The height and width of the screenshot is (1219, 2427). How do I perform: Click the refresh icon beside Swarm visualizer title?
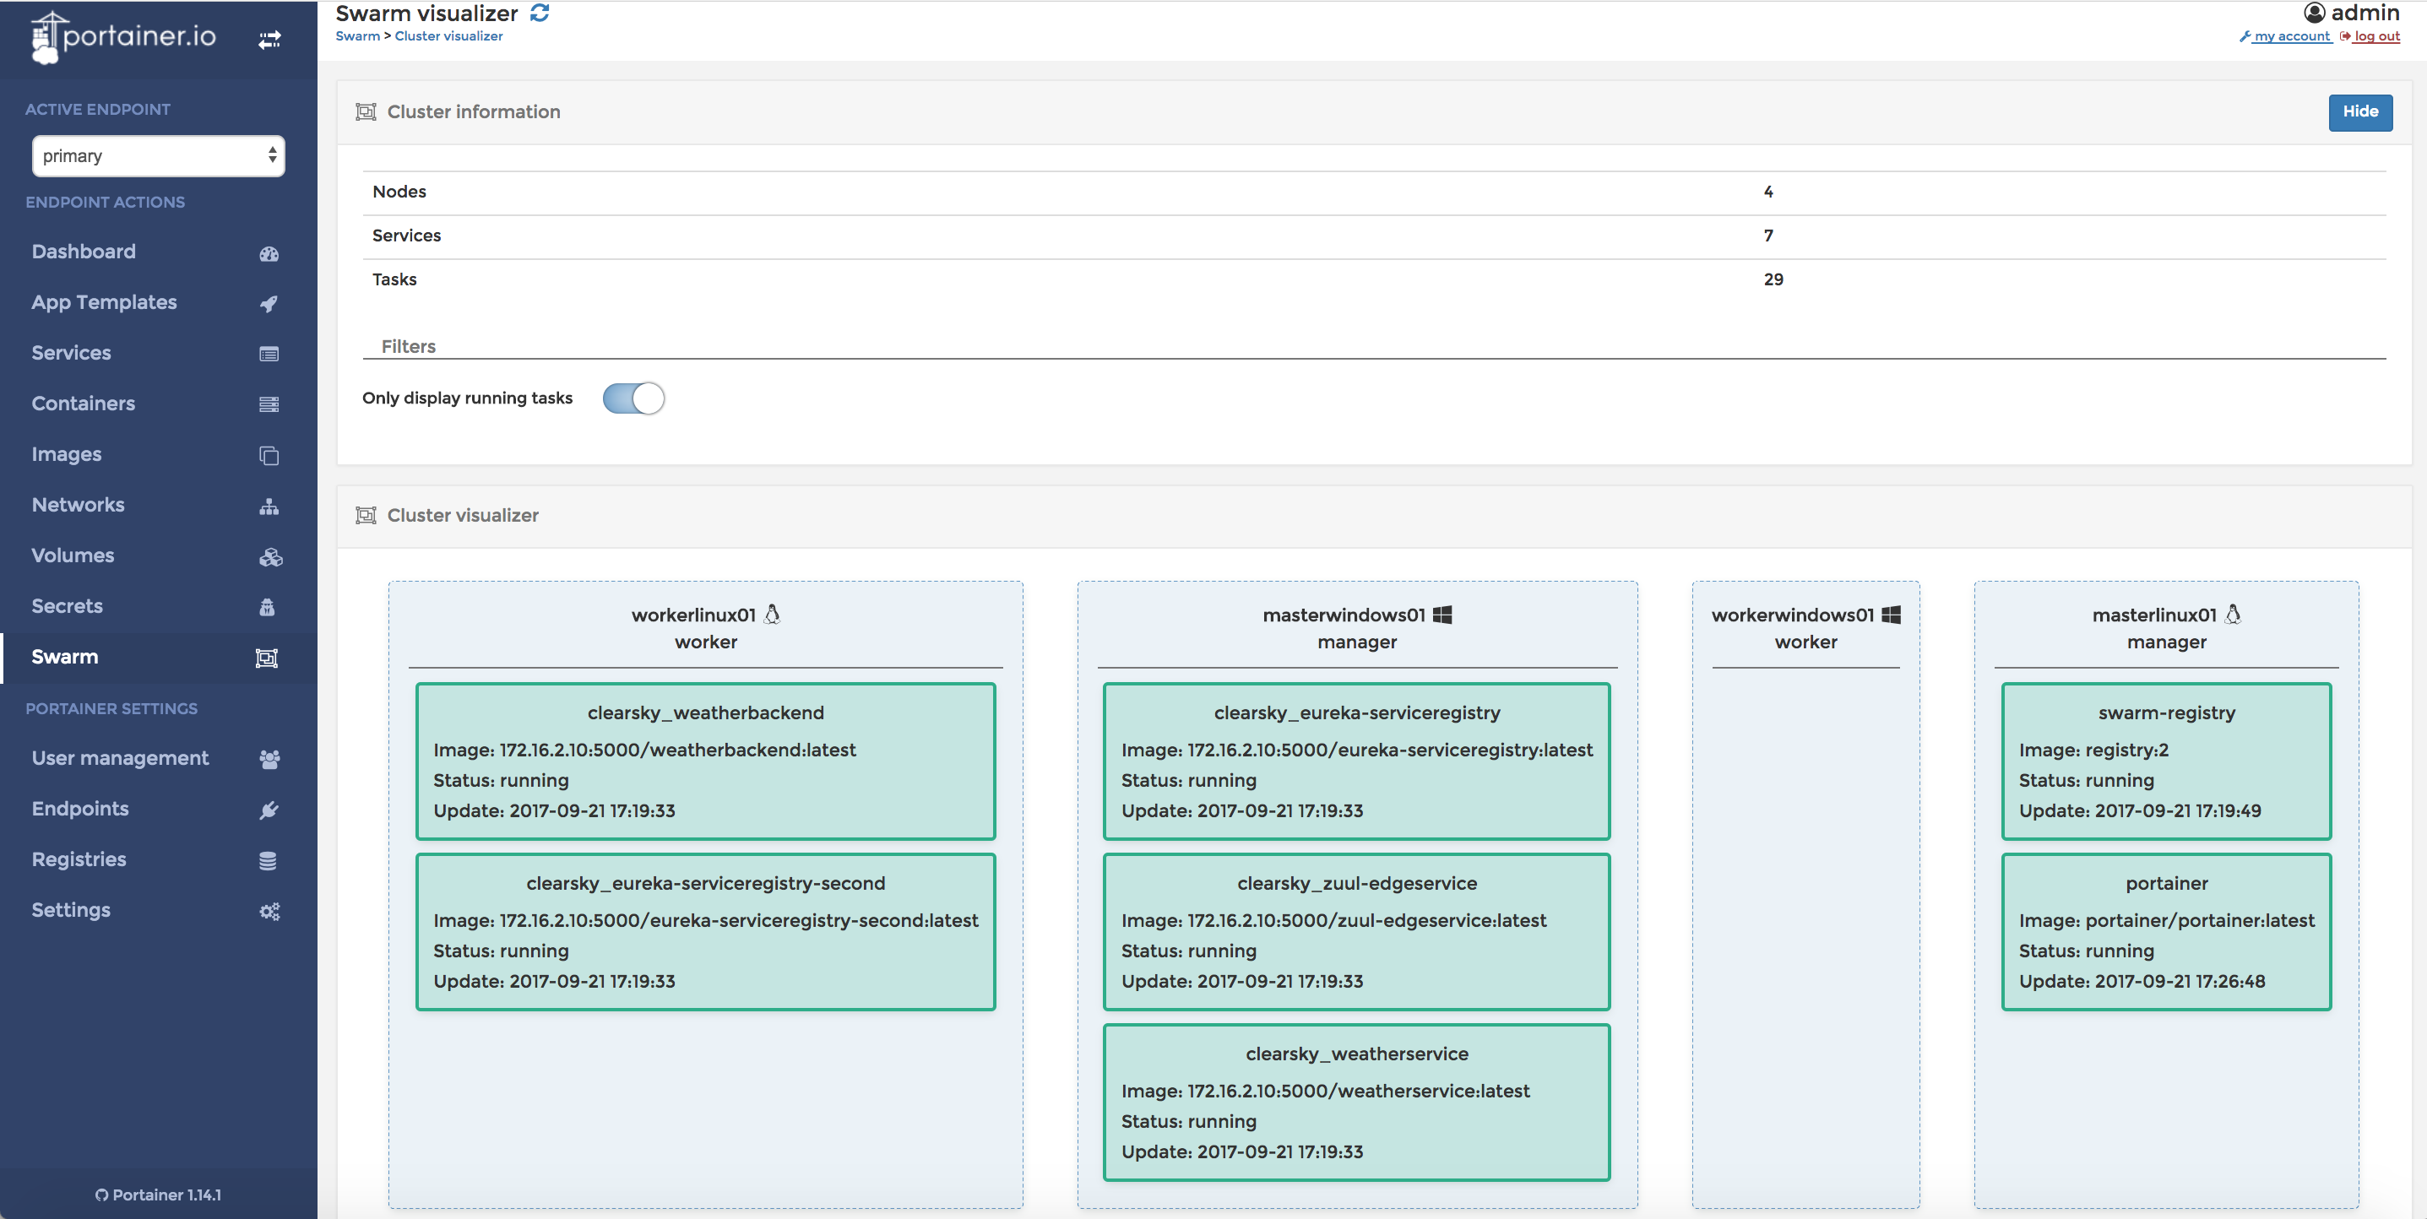pos(539,14)
